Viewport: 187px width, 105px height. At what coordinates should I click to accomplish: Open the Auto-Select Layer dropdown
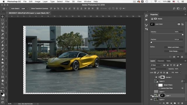click(24, 8)
